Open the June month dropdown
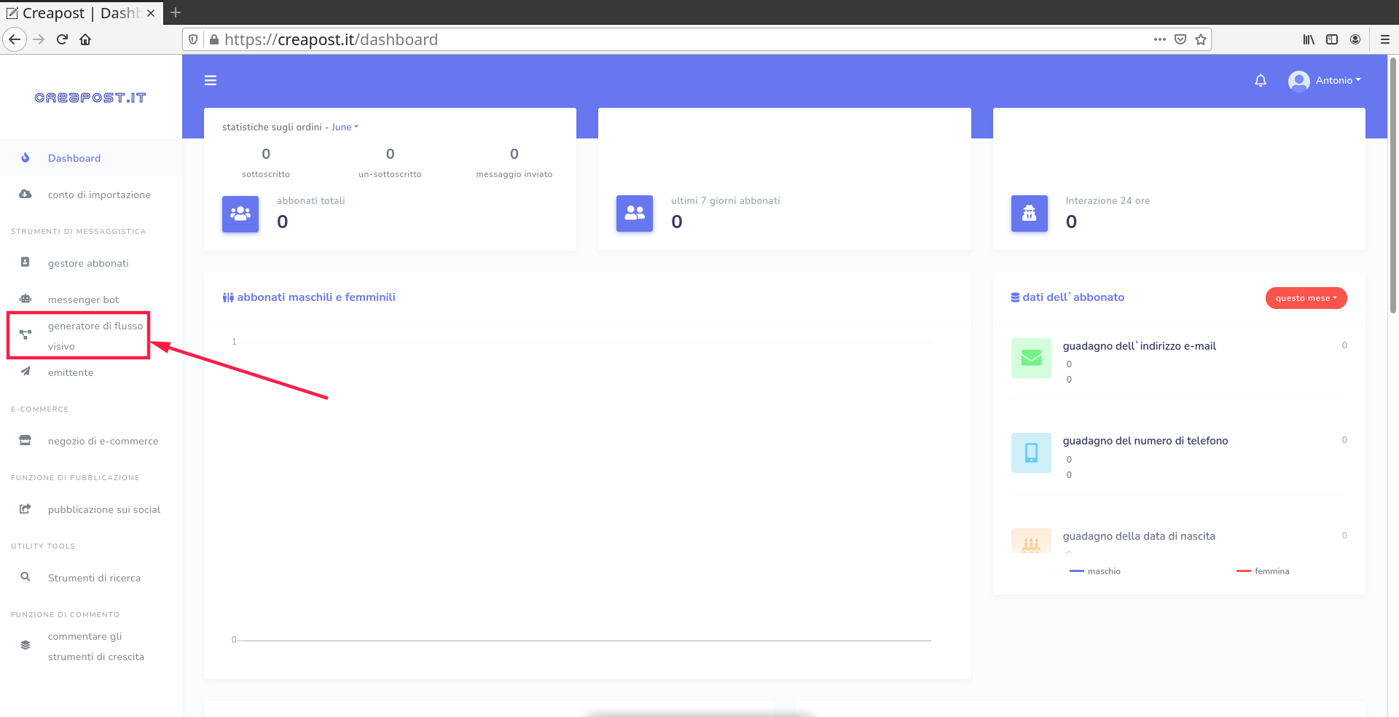 pyautogui.click(x=342, y=127)
